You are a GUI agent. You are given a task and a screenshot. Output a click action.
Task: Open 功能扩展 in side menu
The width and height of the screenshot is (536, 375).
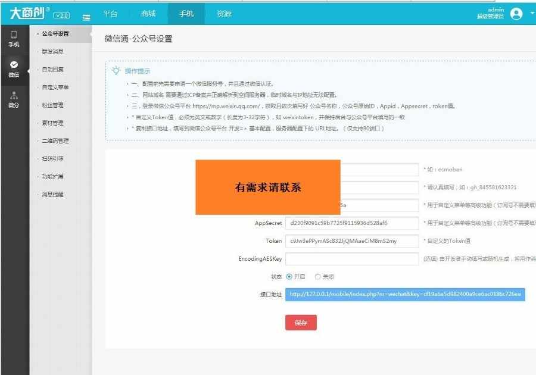point(52,177)
